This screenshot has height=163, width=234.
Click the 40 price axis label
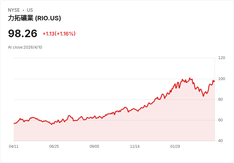coord(220,141)
